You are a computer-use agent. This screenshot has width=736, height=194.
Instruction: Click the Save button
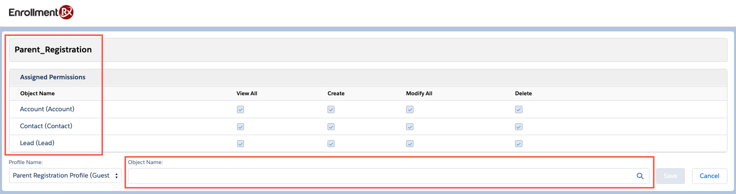[x=670, y=176]
